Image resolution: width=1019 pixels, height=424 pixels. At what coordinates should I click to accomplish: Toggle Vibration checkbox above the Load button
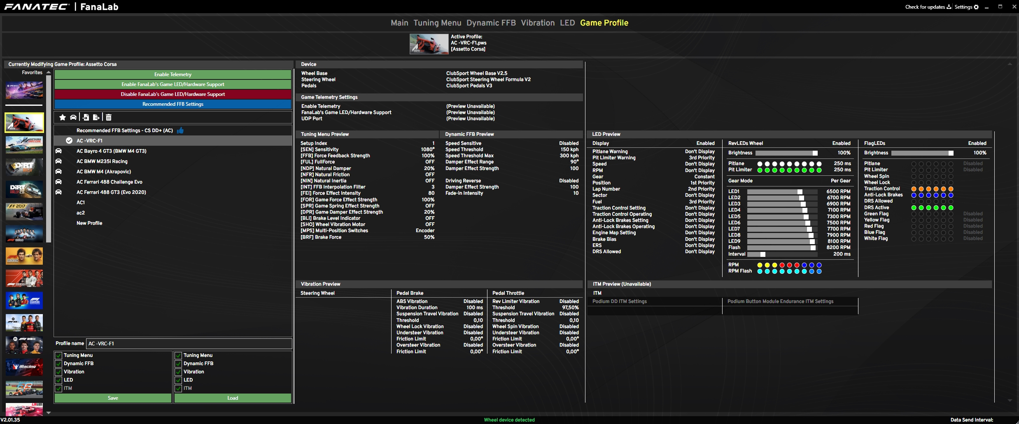click(x=179, y=372)
